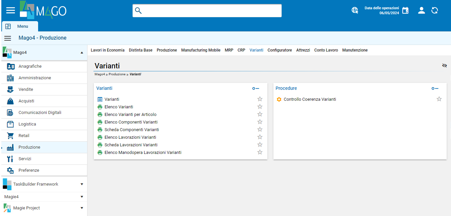Open the operations date calendar icon
Viewport: 451px width, 216px height.
pos(405,11)
